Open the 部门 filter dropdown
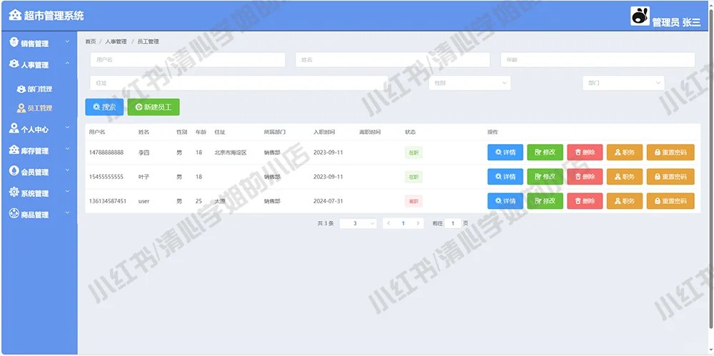 (x=623, y=83)
